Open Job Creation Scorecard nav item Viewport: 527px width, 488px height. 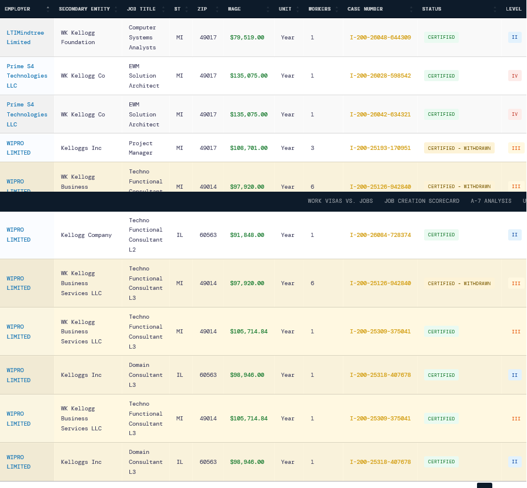coord(422,201)
